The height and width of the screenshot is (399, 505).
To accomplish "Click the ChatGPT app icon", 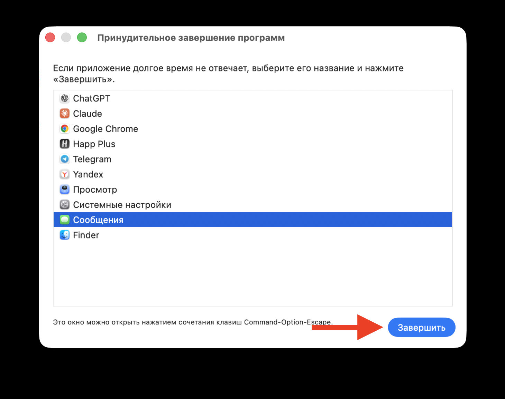I will (x=65, y=98).
